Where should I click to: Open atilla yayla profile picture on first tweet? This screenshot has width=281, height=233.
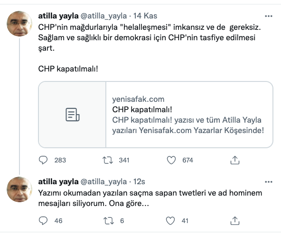[x=19, y=24]
